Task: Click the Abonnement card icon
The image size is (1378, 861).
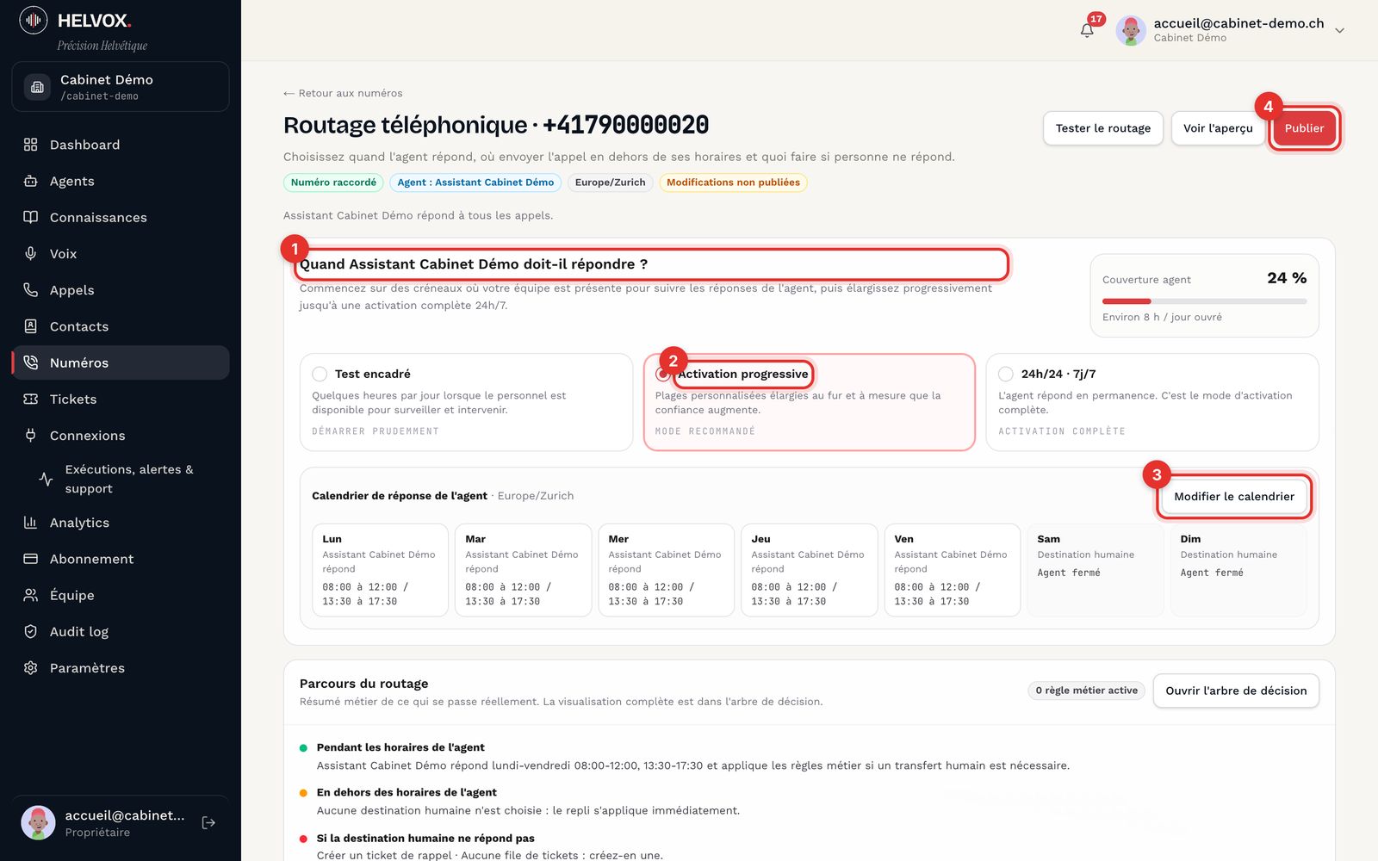Action: [31, 559]
